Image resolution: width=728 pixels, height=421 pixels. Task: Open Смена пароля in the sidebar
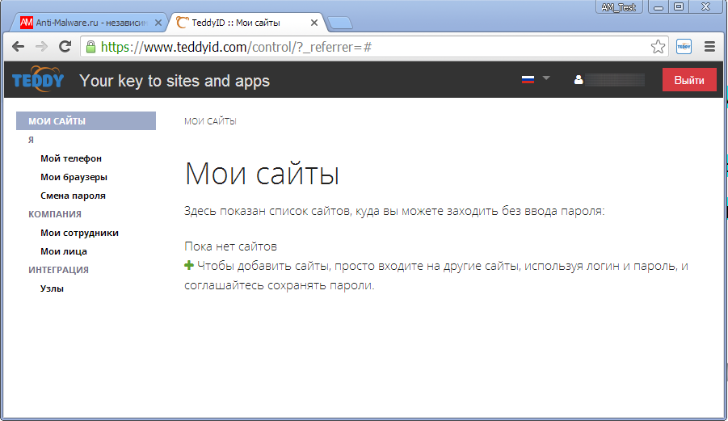coord(73,196)
